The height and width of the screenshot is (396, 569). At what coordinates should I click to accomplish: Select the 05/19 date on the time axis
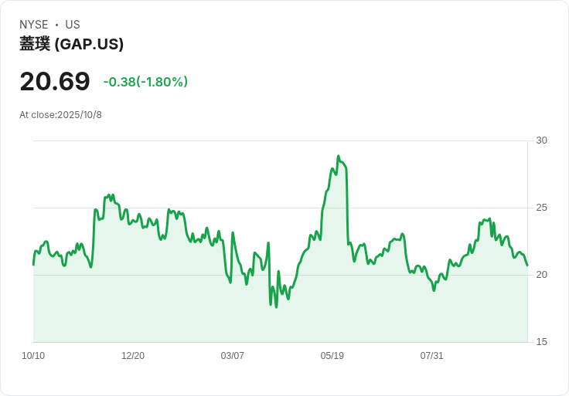click(332, 356)
